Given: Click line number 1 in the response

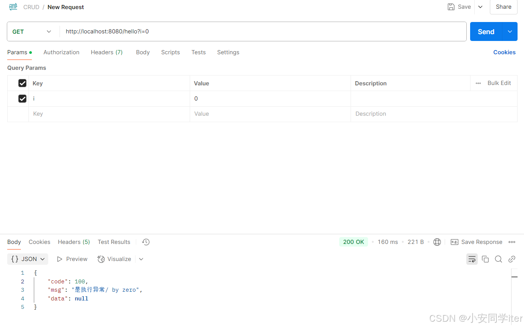Looking at the screenshot, I should point(22,273).
